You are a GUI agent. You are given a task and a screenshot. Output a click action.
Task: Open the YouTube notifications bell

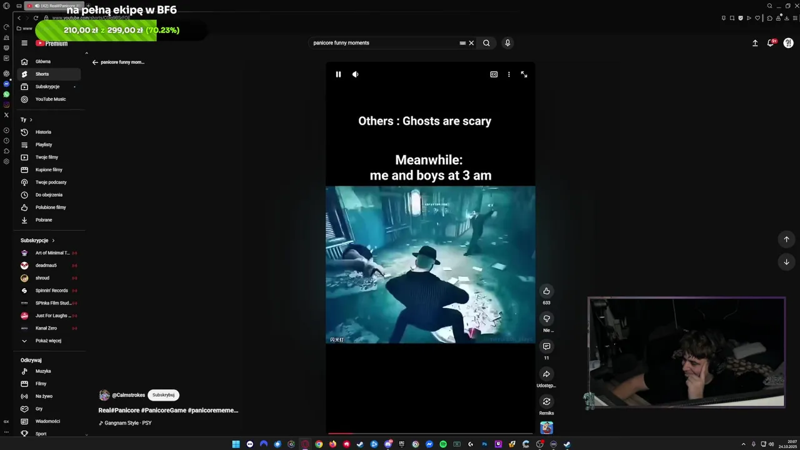pyautogui.click(x=771, y=43)
